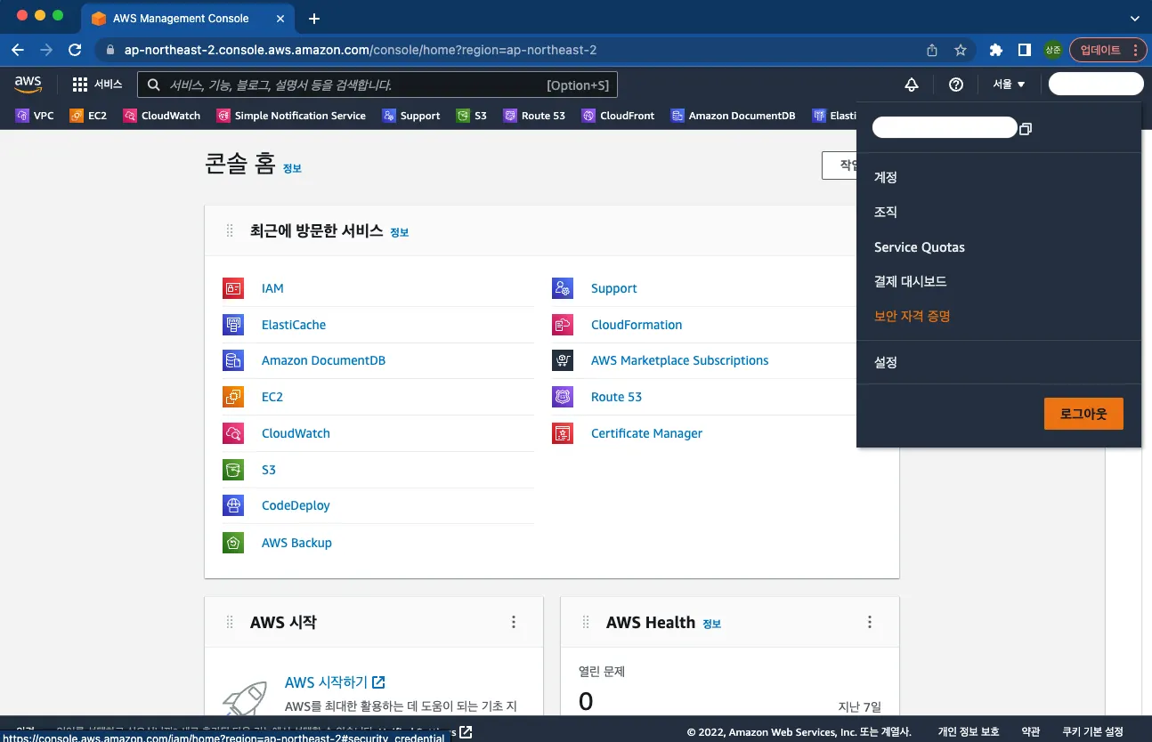Viewport: 1152px width, 742px height.
Task: Open the AWS Backup service icon
Action: coord(233,543)
